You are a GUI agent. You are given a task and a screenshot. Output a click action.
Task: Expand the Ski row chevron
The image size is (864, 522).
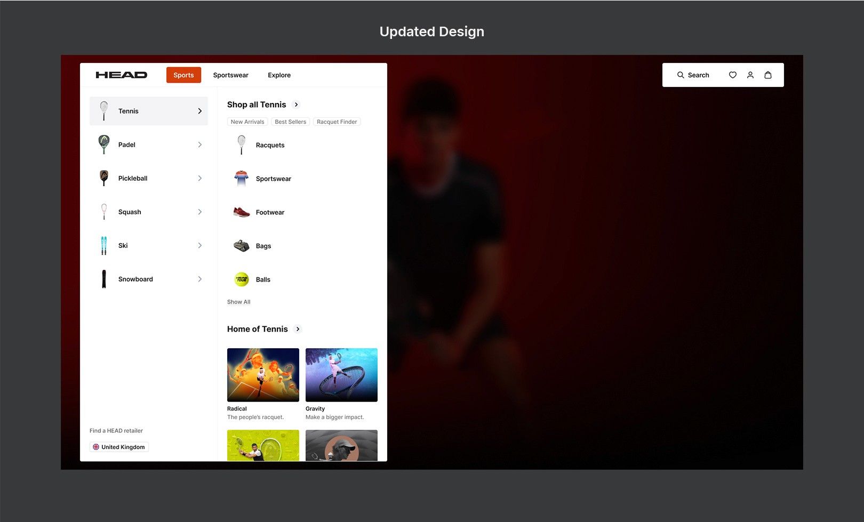point(200,245)
